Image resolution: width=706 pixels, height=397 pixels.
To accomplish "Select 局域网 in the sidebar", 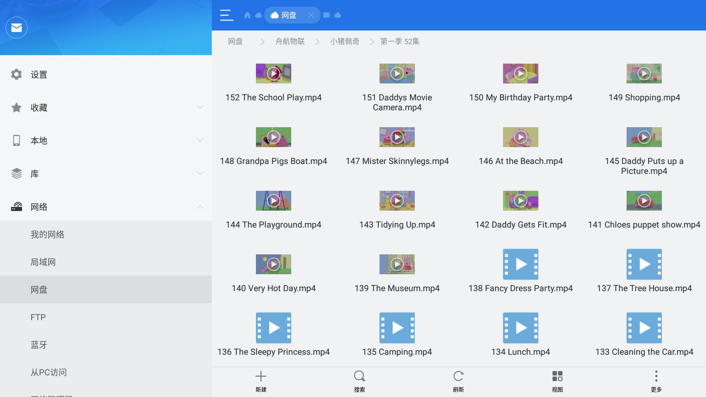I will coord(43,262).
